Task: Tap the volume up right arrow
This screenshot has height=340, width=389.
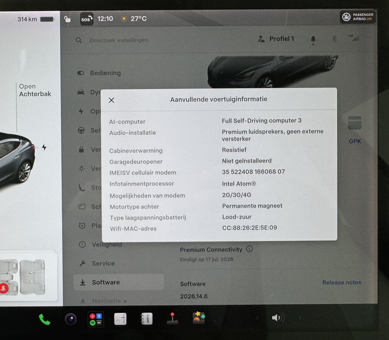Action: [300, 317]
